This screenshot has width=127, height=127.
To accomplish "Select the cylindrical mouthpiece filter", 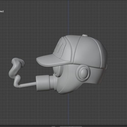I will (43, 83).
